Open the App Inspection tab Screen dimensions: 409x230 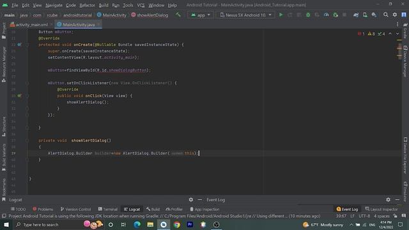tap(204, 209)
